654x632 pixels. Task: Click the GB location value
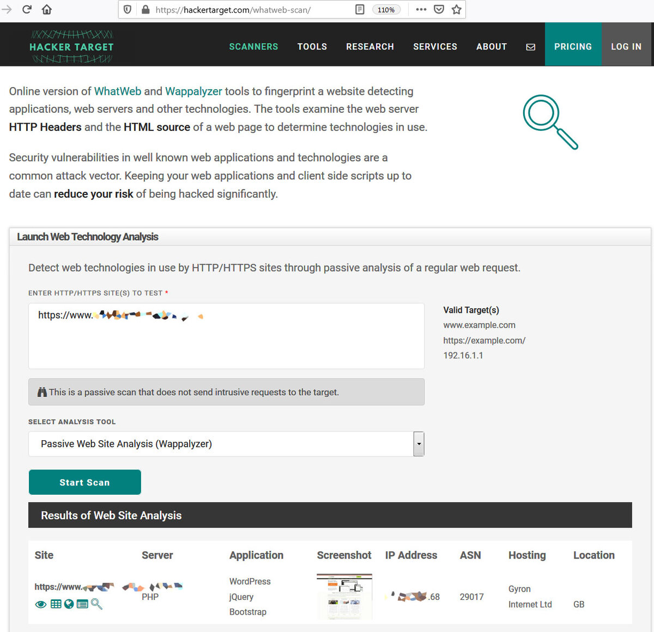point(579,604)
